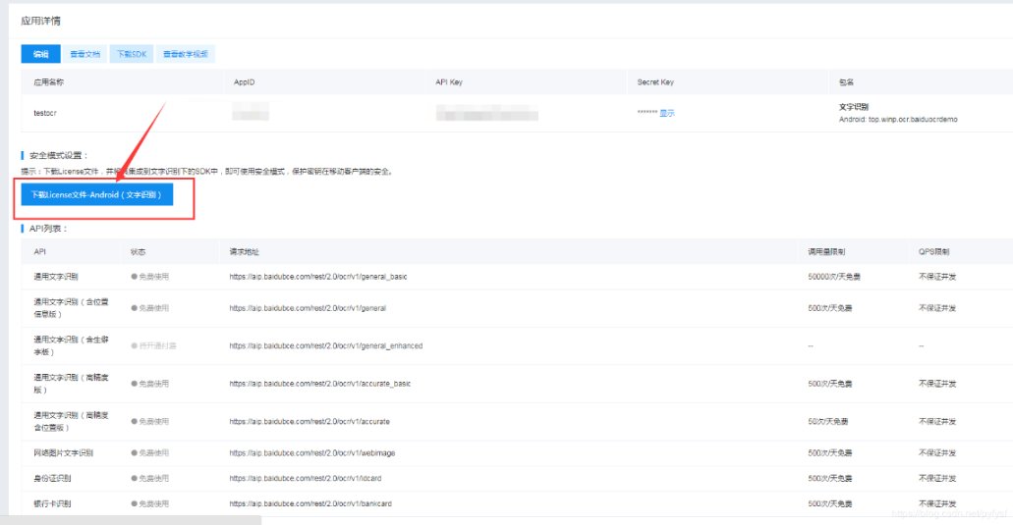Click the QPS限制 column header
1013x525 pixels.
point(934,251)
